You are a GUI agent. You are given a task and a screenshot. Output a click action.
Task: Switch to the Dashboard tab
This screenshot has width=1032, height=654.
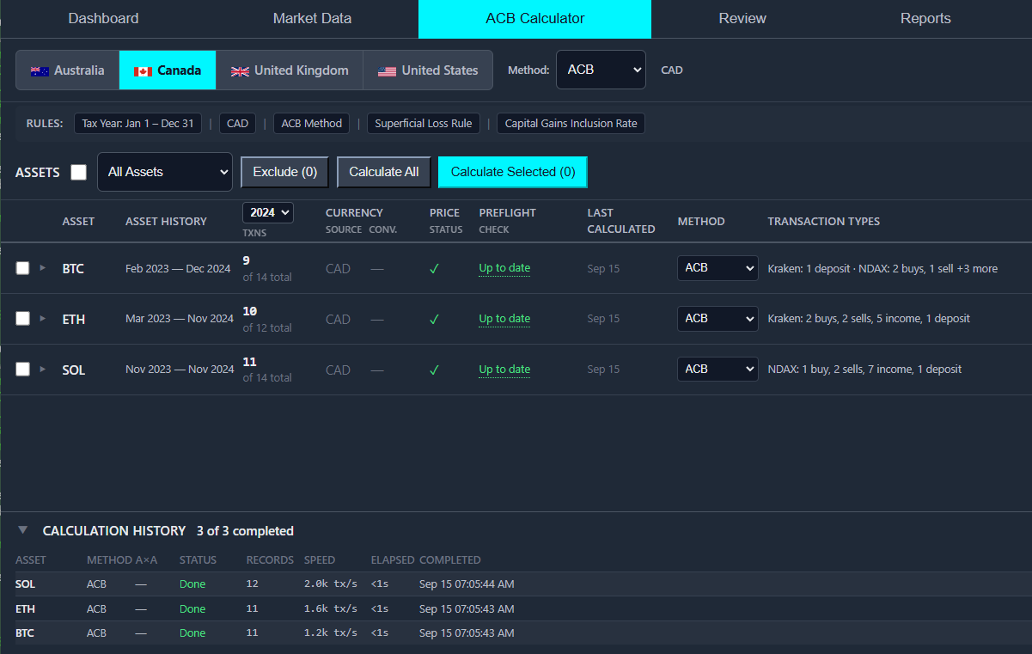(103, 19)
